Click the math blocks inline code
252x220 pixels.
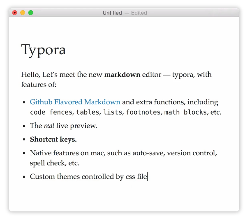point(185,112)
